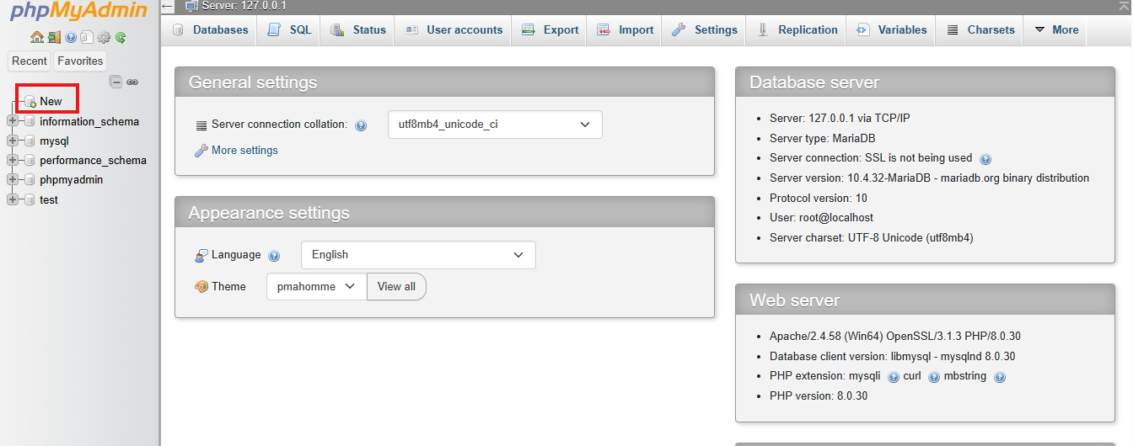Click the 'Server type: MariaDB' text
The image size is (1133, 446).
click(823, 138)
